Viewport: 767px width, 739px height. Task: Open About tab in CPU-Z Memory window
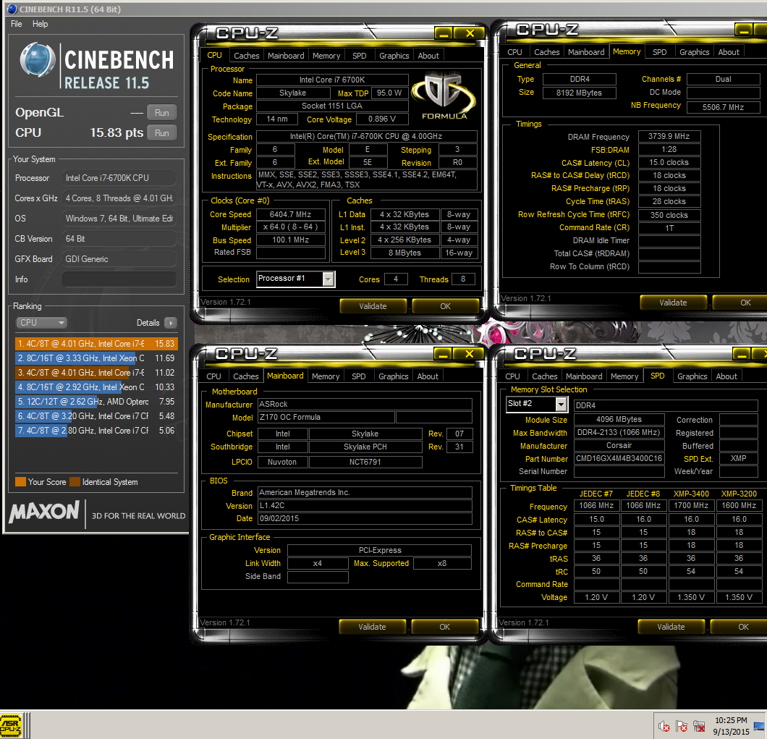pyautogui.click(x=729, y=52)
